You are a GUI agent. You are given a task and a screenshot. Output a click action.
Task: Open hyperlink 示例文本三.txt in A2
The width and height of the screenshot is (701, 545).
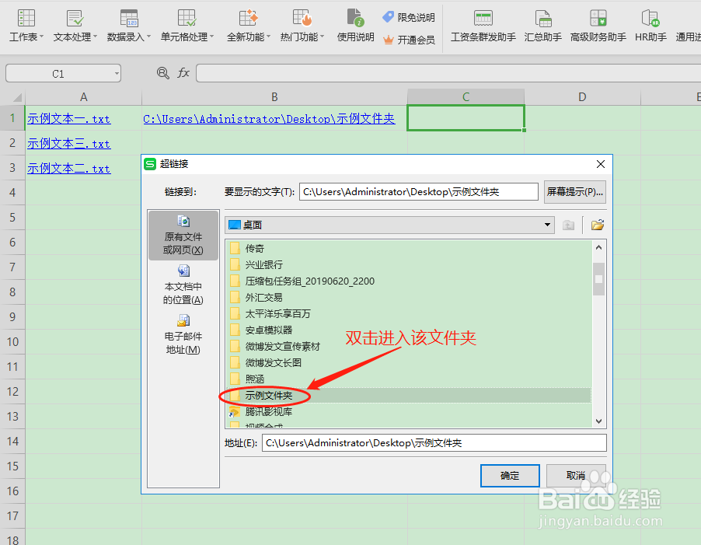pos(69,144)
